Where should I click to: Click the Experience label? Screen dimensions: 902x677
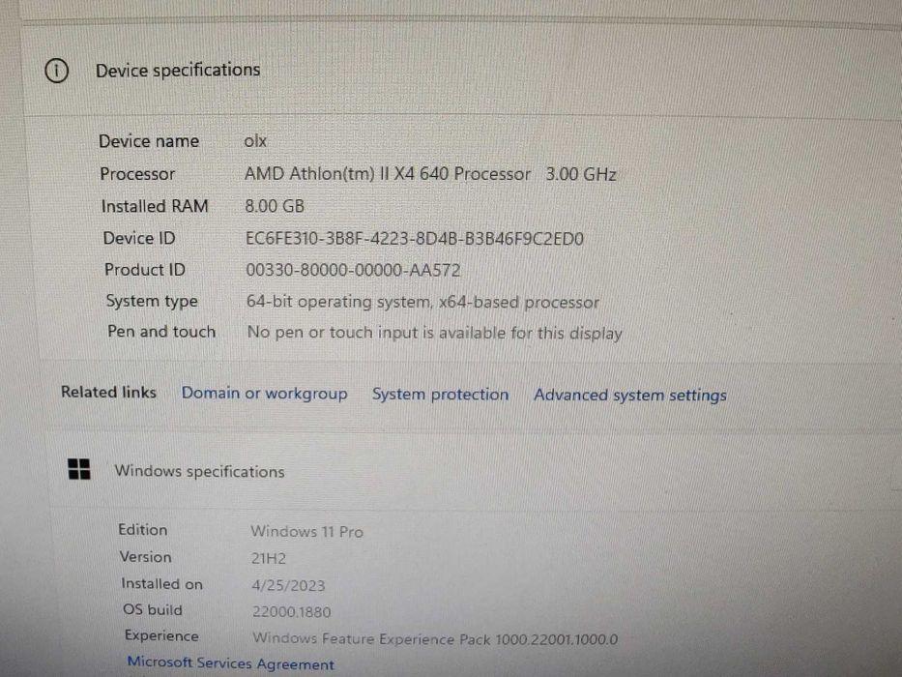coord(161,635)
